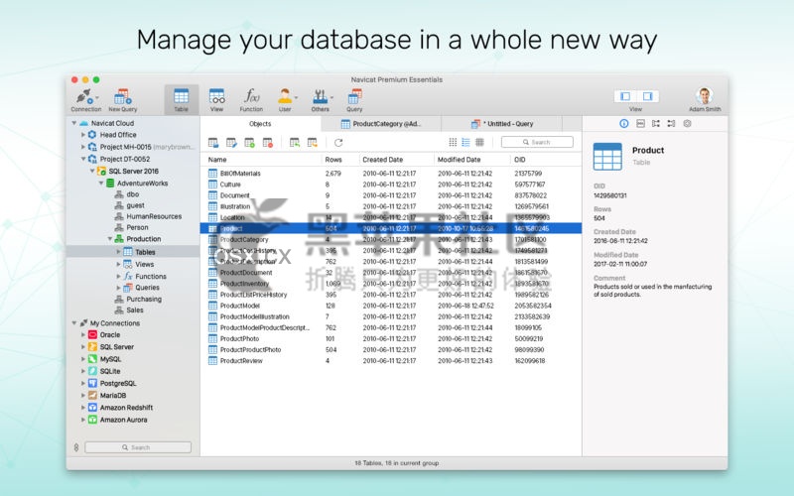Screen dimensions: 794x496
Task: Show the DDL panel icon
Action: pyautogui.click(x=640, y=123)
